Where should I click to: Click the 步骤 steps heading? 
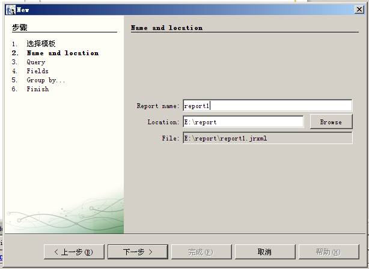(20, 28)
